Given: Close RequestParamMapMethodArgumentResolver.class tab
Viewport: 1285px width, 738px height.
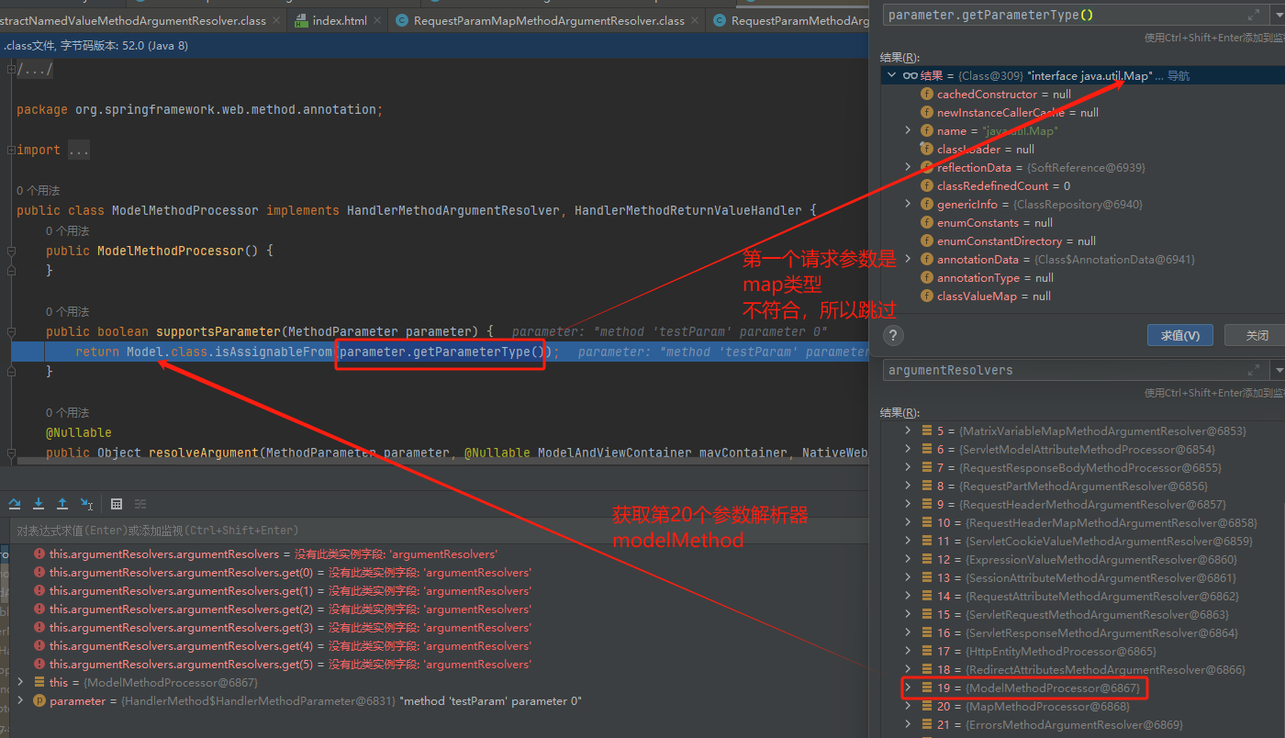Looking at the screenshot, I should [x=695, y=20].
